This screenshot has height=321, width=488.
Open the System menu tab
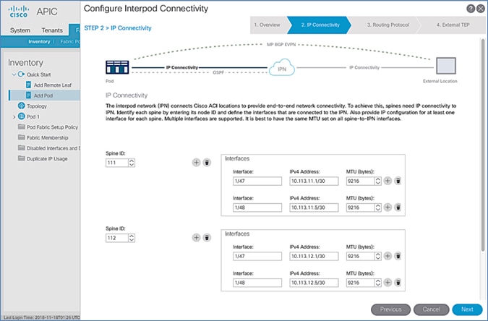[x=20, y=30]
